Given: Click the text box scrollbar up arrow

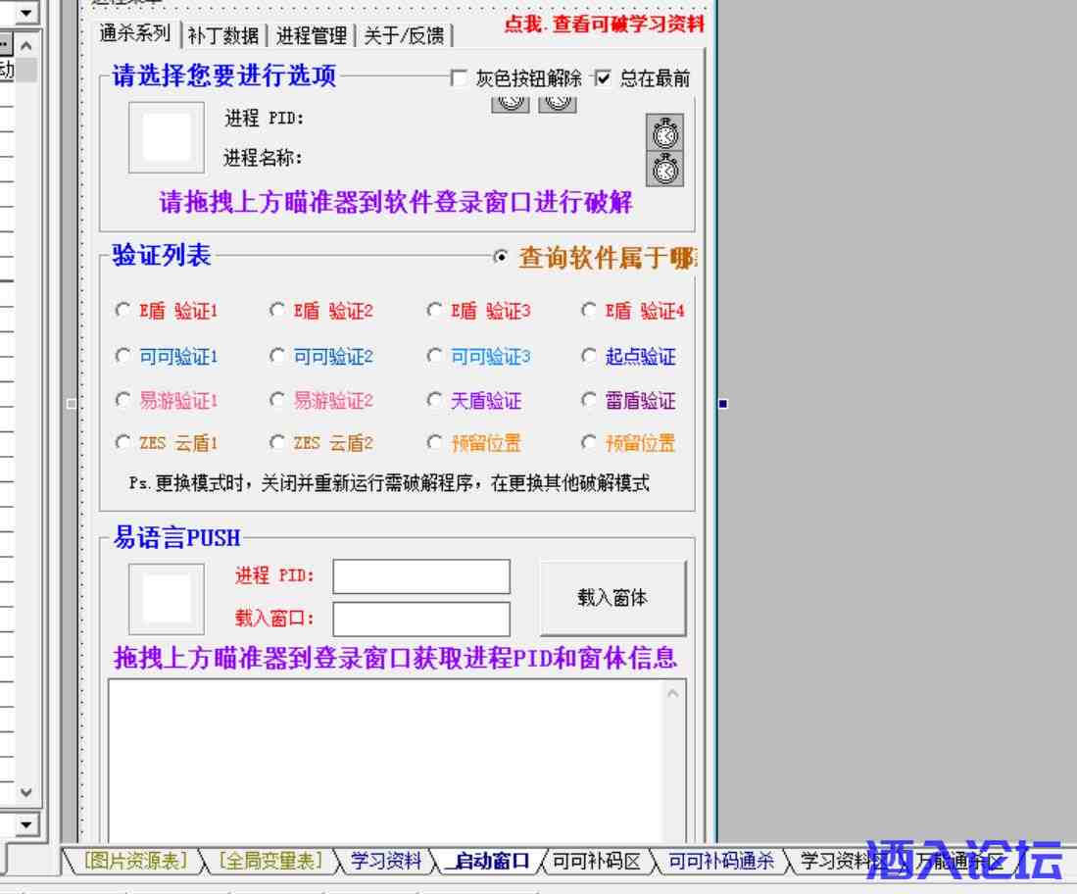Looking at the screenshot, I should (672, 693).
